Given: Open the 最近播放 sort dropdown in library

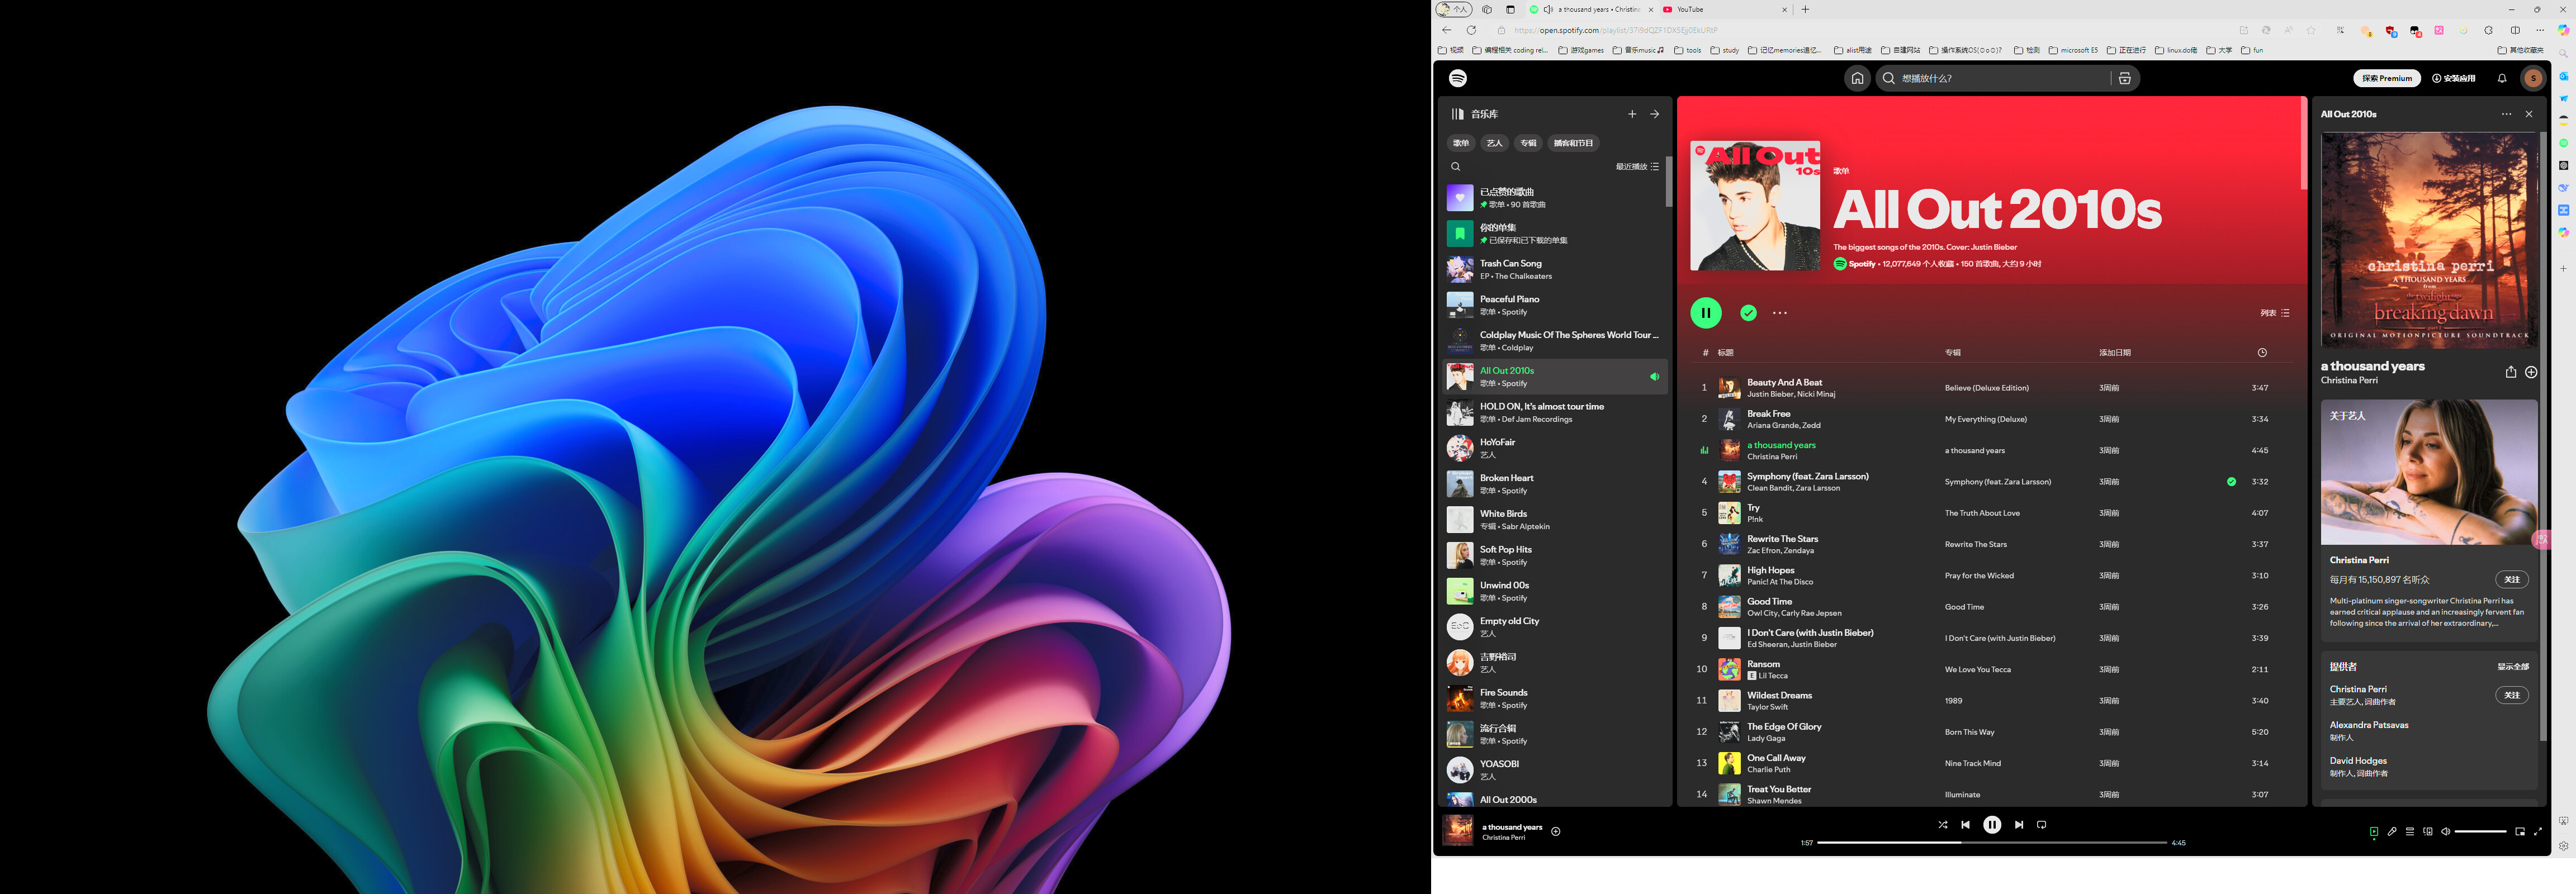Looking at the screenshot, I should 1637,167.
